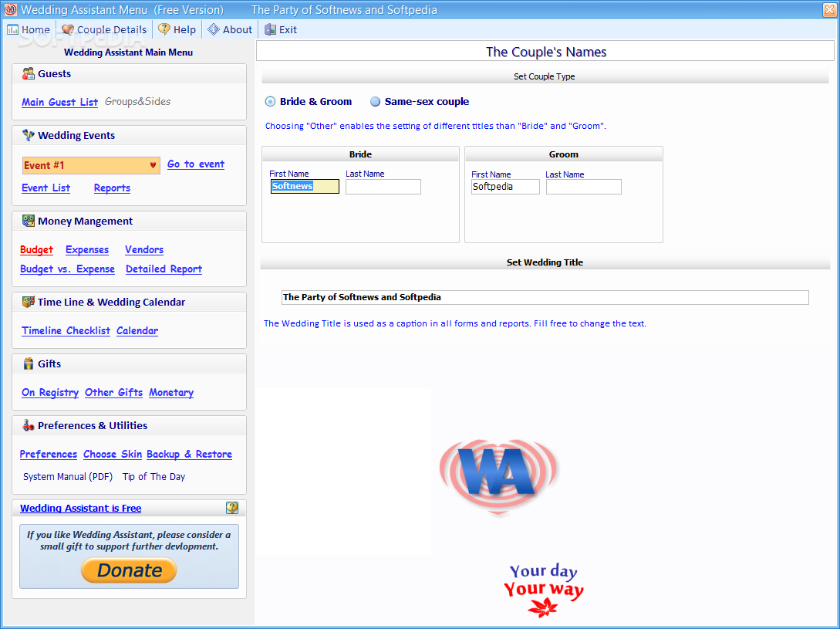
Task: Click the Choose Skin link
Action: [113, 454]
